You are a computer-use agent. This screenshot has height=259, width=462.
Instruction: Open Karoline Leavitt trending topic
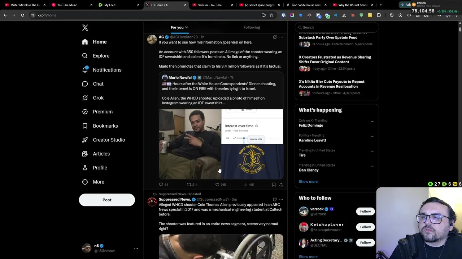coord(313,140)
